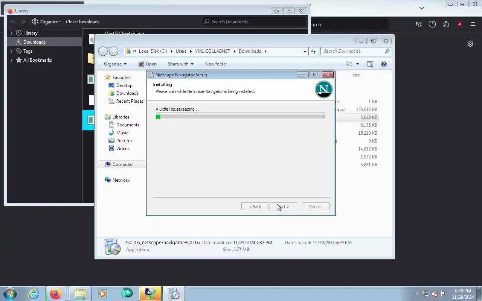
Task: Click the muted volume tray icon
Action: [x=435, y=294]
